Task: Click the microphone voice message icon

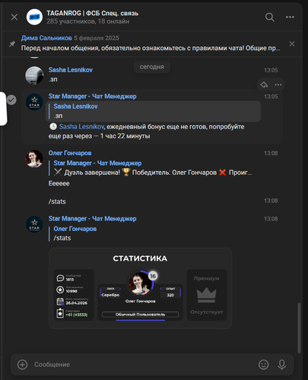Action: pyautogui.click(x=282, y=365)
